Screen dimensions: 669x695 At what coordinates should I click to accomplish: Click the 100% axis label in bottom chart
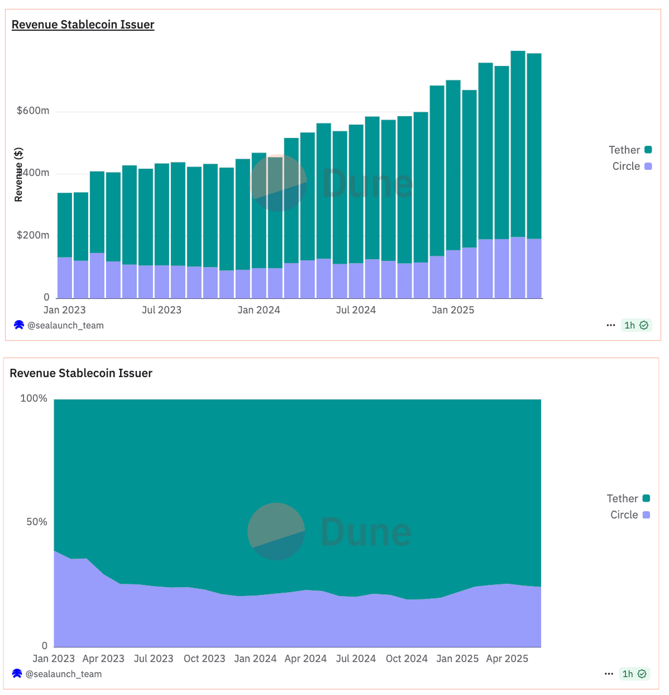point(34,398)
